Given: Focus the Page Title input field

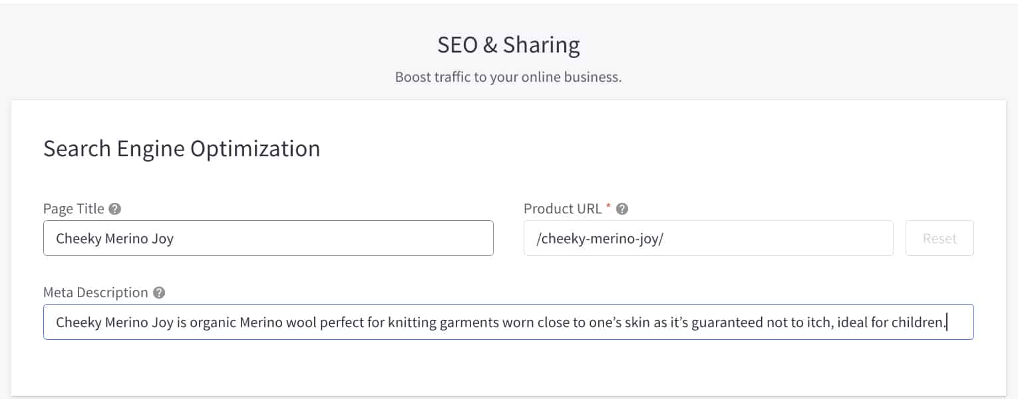Looking at the screenshot, I should pos(268,238).
